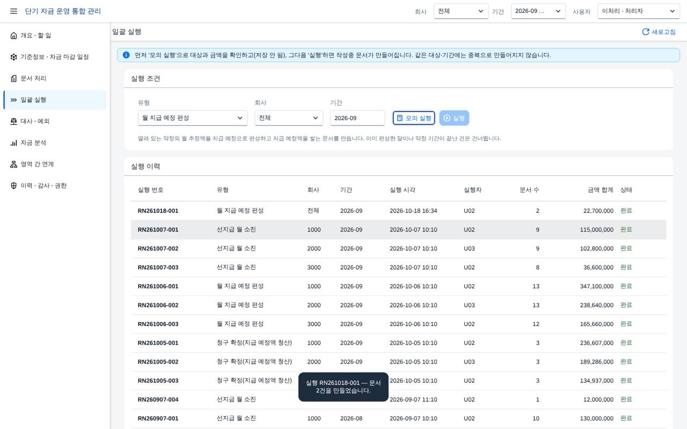Click run number RN261006-003

[158, 324]
